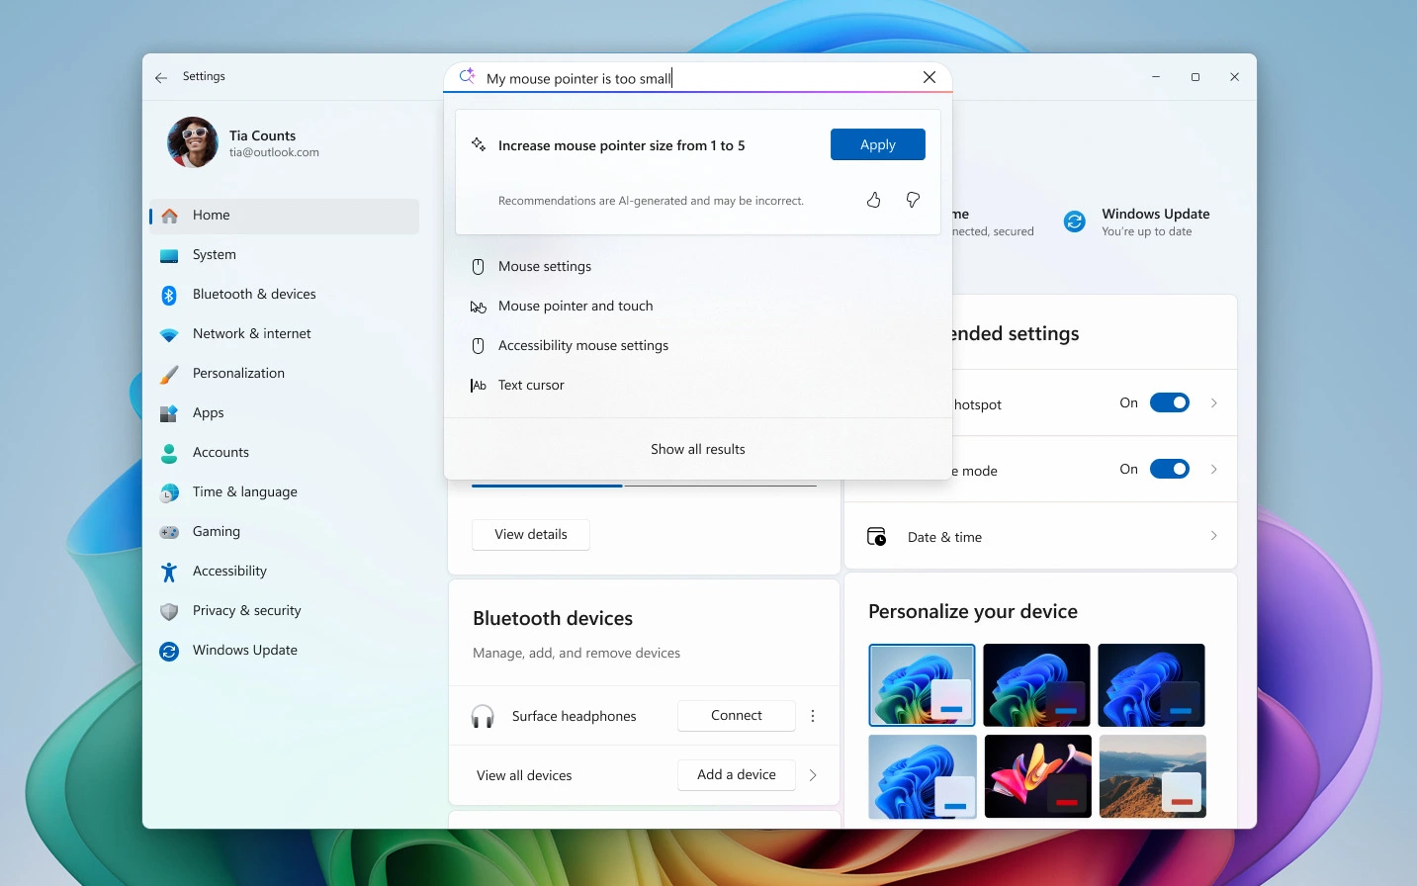Click the Privacy & security shield icon
The width and height of the screenshot is (1417, 886).
click(x=169, y=611)
